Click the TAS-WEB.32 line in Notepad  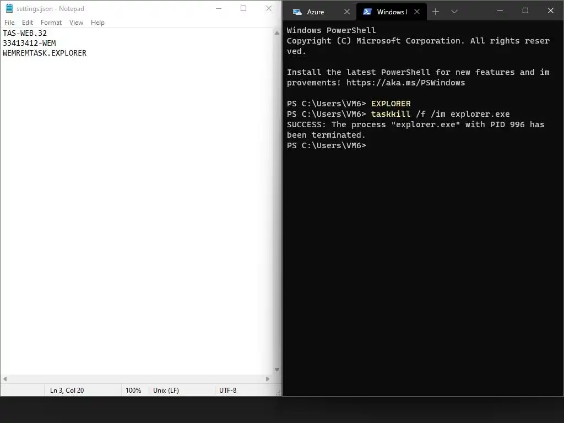point(25,33)
